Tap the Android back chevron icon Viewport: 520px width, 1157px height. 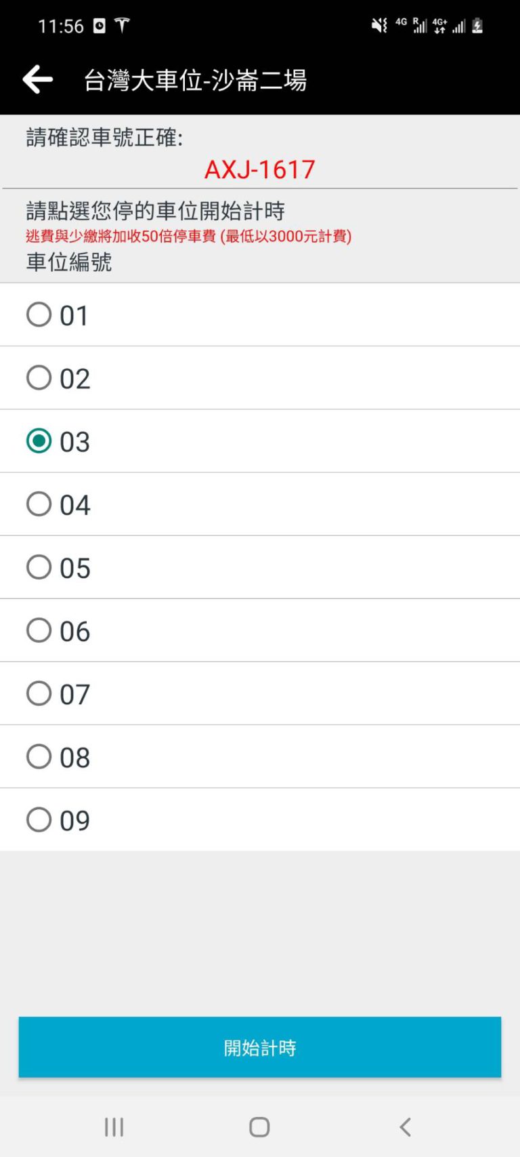point(405,1126)
